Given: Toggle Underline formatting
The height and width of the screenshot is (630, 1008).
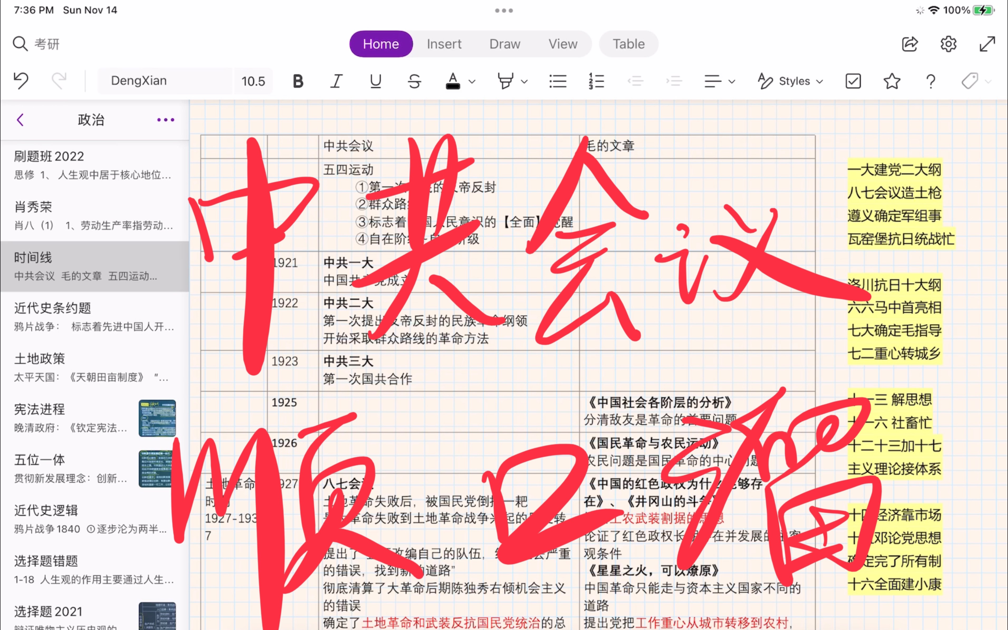Looking at the screenshot, I should tap(375, 81).
